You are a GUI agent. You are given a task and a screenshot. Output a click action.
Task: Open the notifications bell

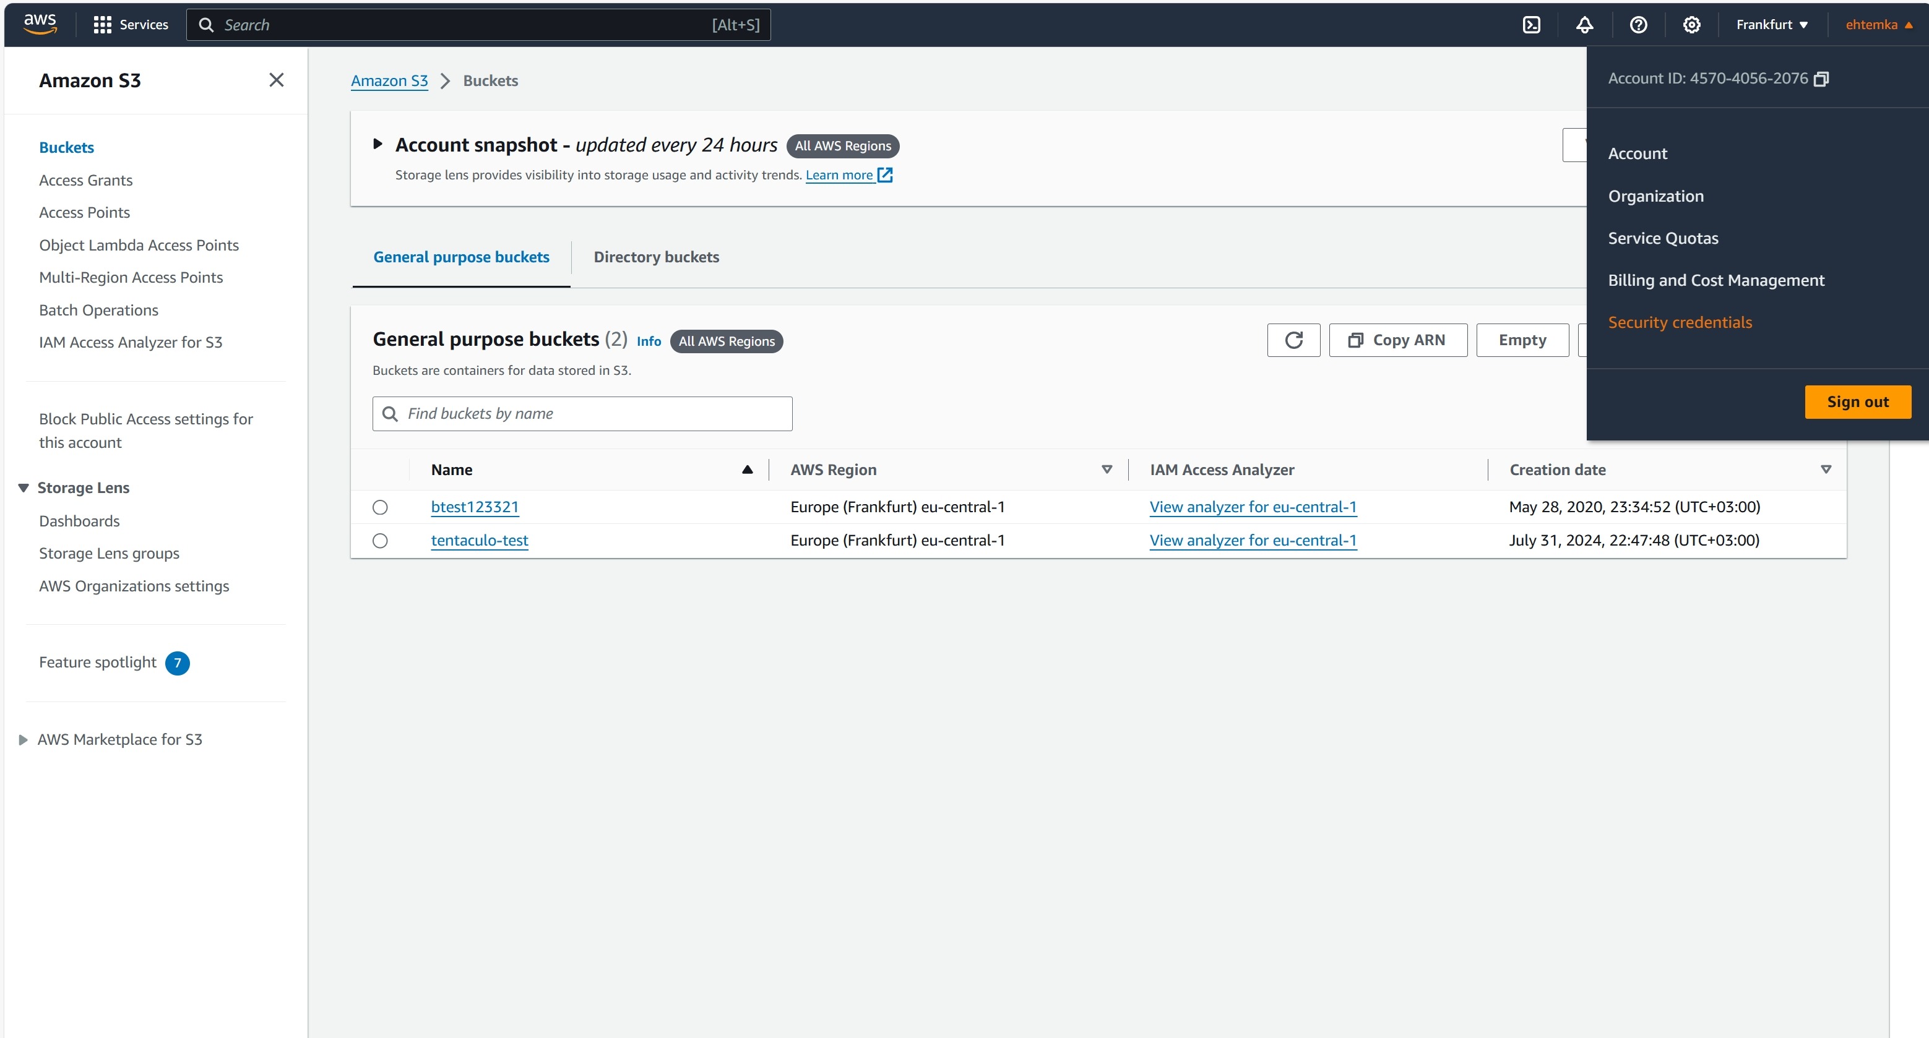tap(1584, 25)
